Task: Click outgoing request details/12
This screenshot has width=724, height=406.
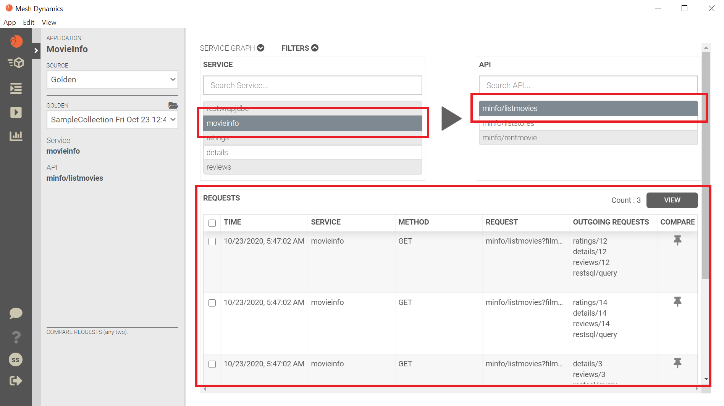Action: click(x=590, y=252)
